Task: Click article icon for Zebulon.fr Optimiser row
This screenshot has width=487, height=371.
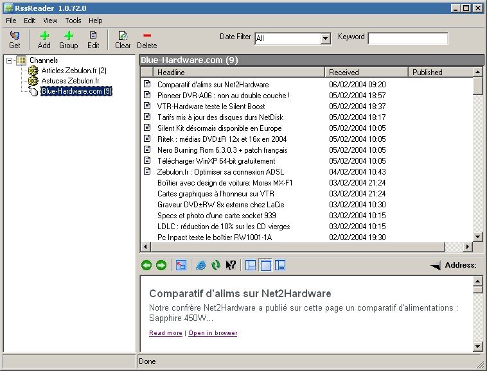Action: pyautogui.click(x=147, y=171)
